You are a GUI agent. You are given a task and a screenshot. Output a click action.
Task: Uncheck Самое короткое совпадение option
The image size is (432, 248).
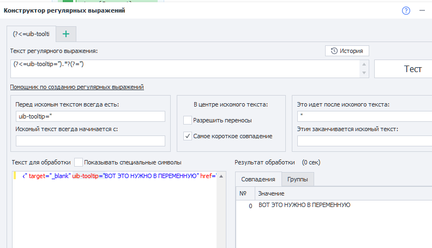point(188,136)
